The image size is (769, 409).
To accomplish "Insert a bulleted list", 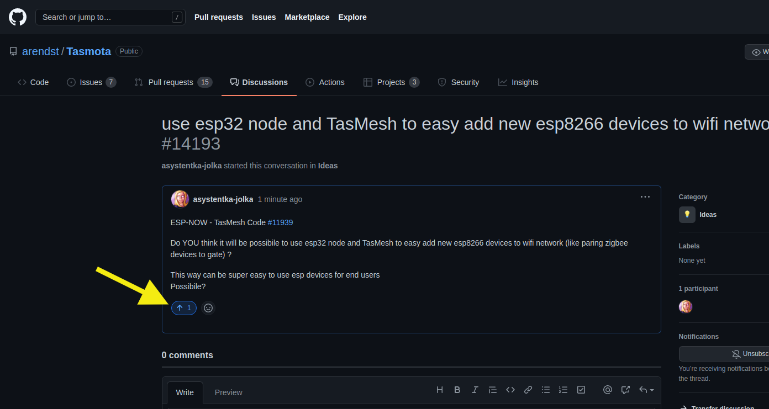I will [546, 390].
